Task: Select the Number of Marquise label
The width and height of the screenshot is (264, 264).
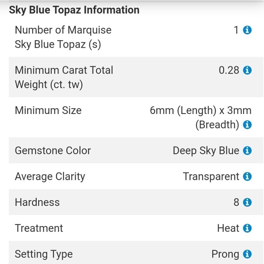Action: [x=63, y=37]
